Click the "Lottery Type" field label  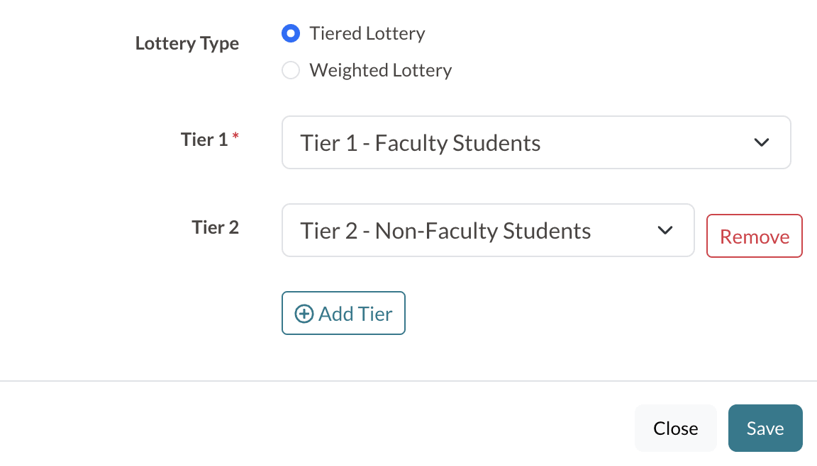pyautogui.click(x=187, y=43)
